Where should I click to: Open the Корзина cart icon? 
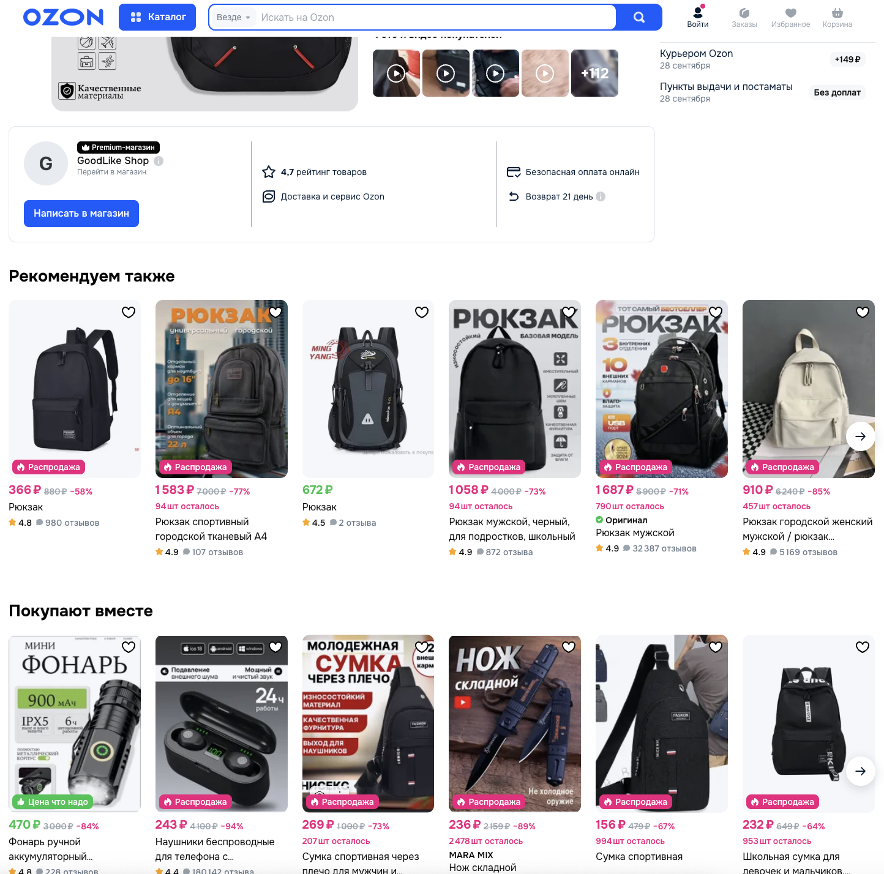pyautogui.click(x=837, y=17)
